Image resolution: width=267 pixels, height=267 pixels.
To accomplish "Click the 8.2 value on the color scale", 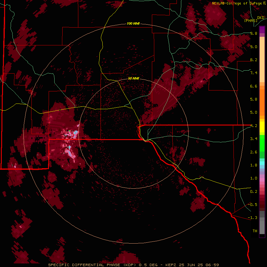I will 254,60.
